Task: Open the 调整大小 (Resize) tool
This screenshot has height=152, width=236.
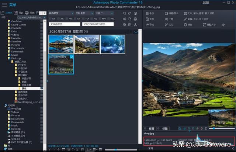Action: [x=204, y=25]
